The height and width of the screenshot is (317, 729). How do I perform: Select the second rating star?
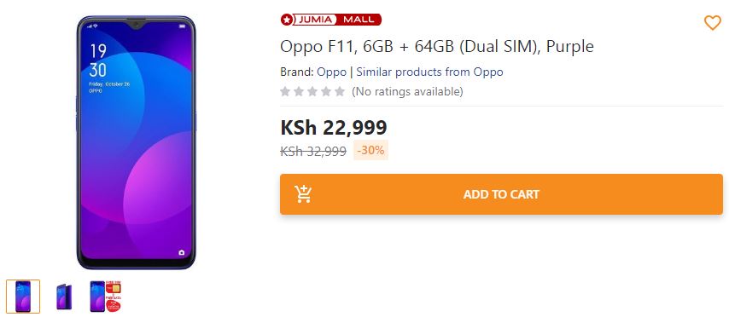pyautogui.click(x=299, y=91)
